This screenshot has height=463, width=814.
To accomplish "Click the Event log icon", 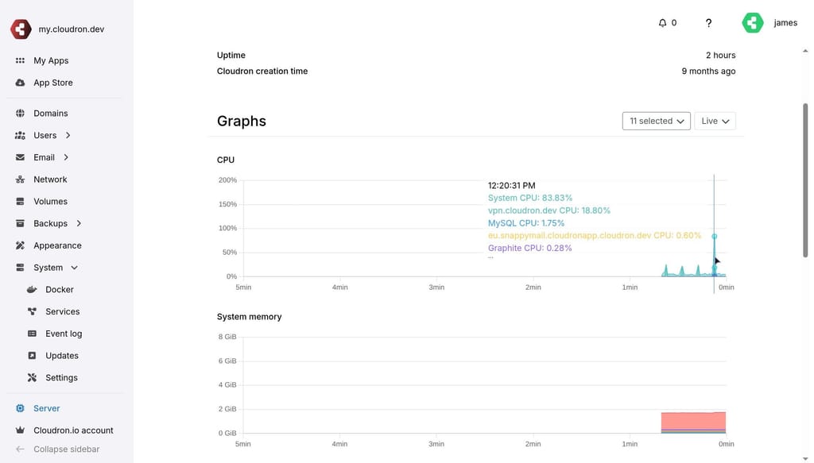I will pos(32,334).
